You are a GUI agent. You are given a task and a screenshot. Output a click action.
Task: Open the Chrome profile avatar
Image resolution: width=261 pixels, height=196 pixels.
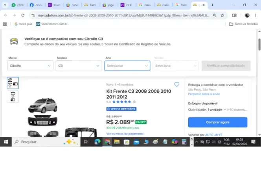pyautogui.click(x=247, y=15)
